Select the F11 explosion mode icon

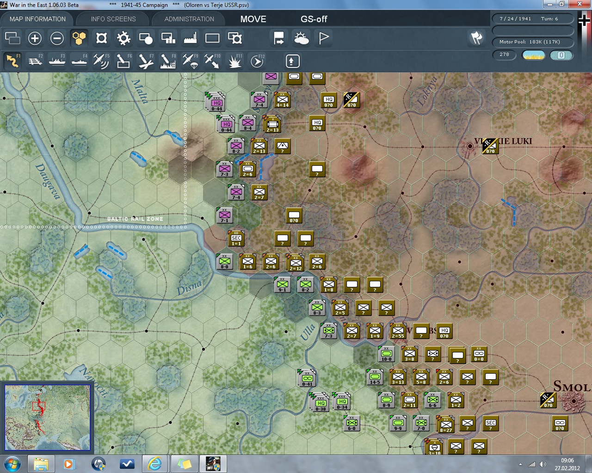(234, 61)
